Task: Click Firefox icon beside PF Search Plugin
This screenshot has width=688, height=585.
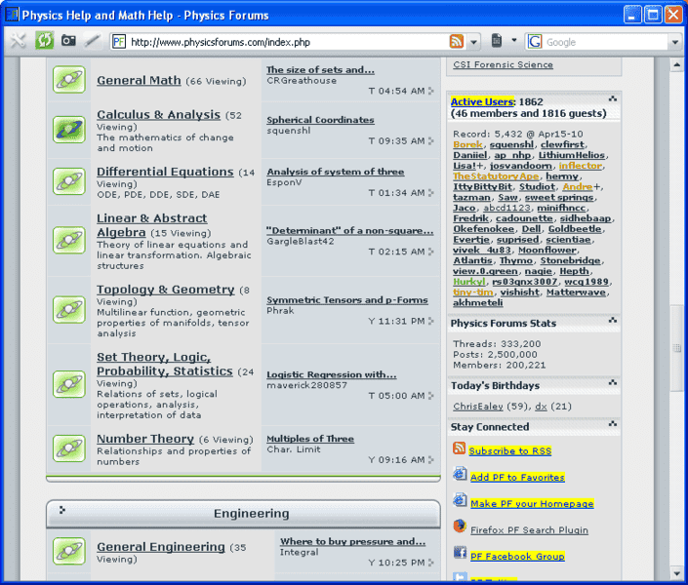Action: 460,526
